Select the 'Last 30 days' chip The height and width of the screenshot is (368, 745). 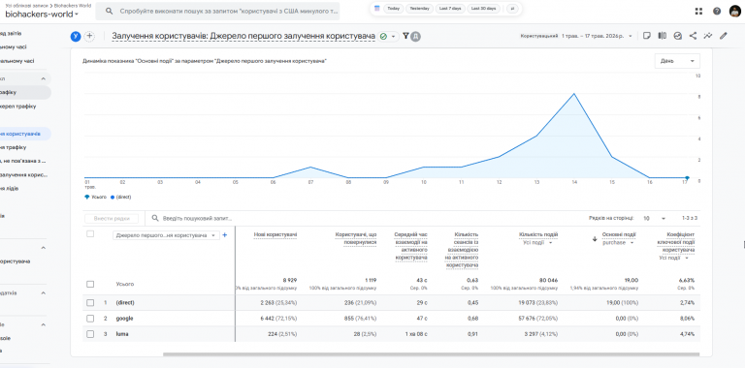pyautogui.click(x=483, y=9)
